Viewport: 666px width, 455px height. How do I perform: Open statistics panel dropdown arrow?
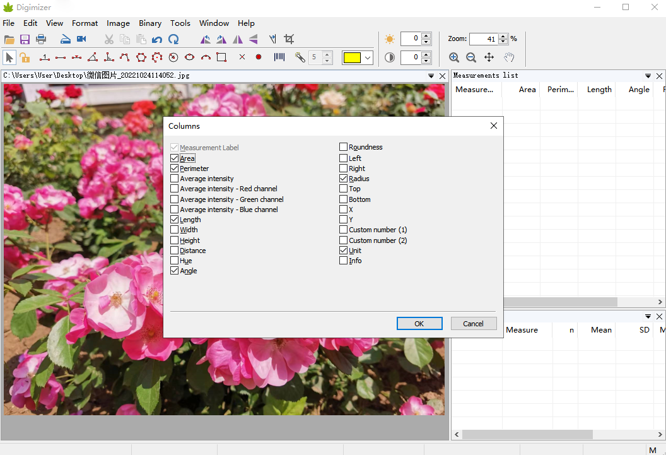click(x=648, y=317)
